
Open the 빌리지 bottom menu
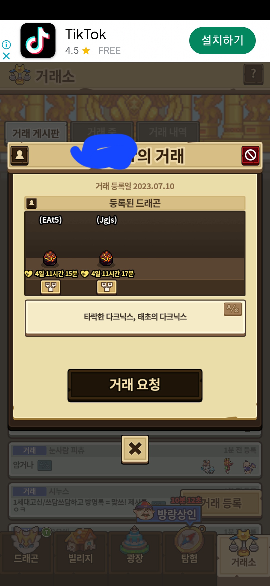pyautogui.click(x=81, y=548)
